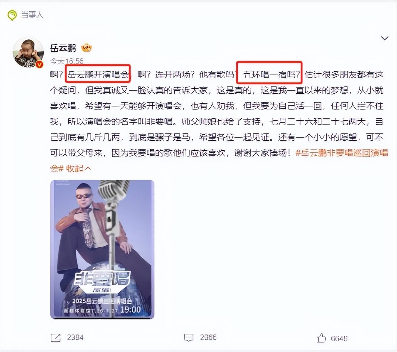Open 岳云鹏's profile avatar

coord(28,52)
